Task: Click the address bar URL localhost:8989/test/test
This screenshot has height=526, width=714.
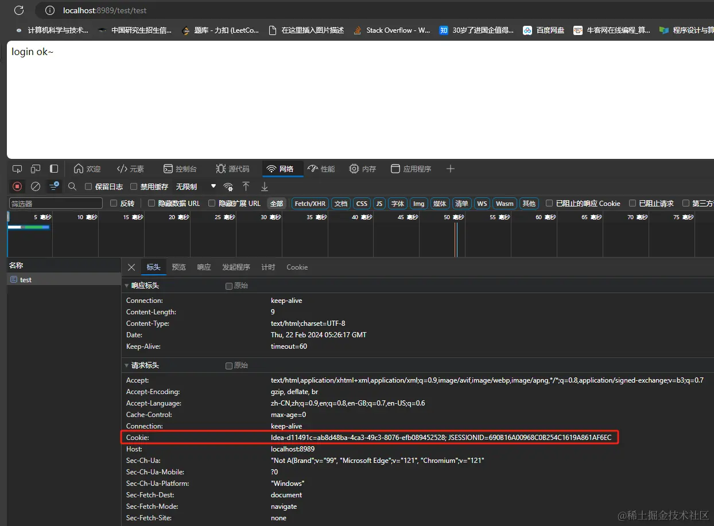Action: (105, 10)
